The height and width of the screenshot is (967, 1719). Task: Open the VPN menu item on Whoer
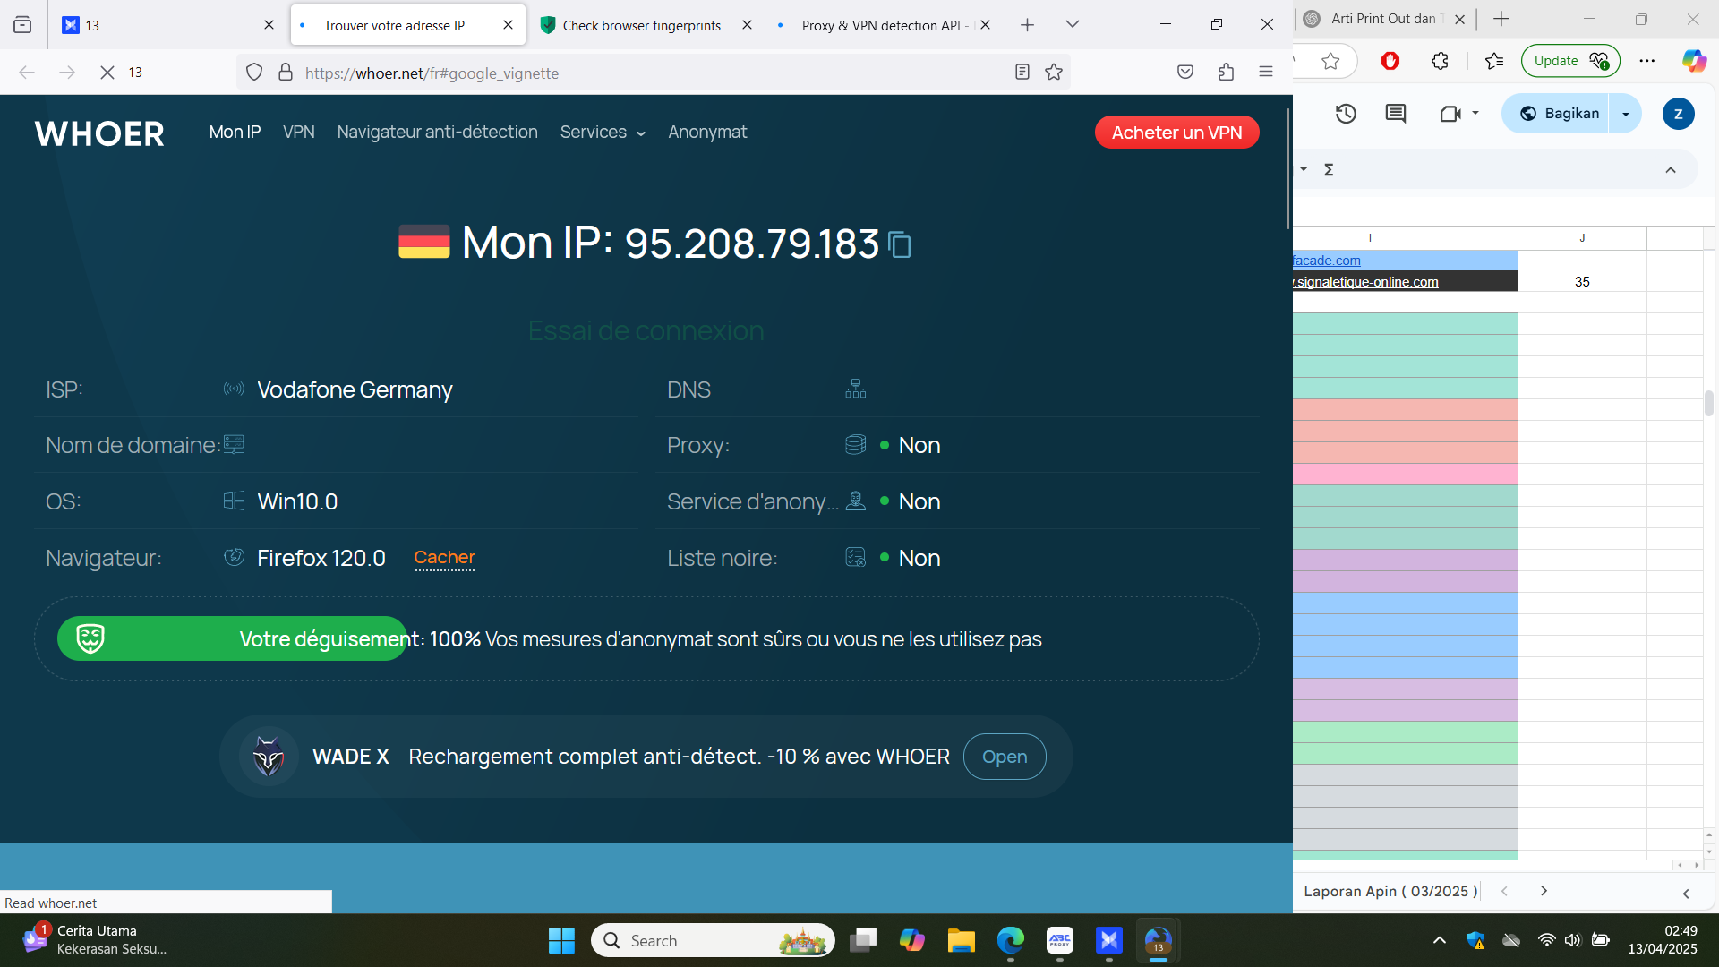point(299,133)
